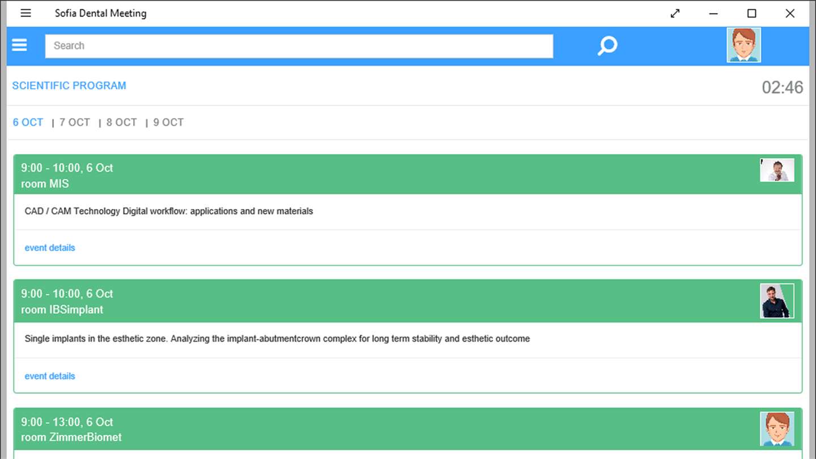Click the magnifier search icon
The image size is (816, 459).
click(607, 46)
